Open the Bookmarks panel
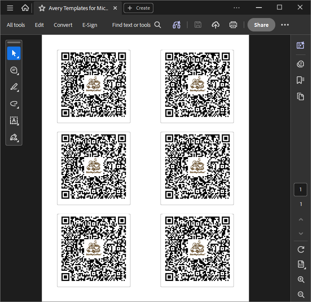Viewport: 311px width, 302px height. point(300,80)
